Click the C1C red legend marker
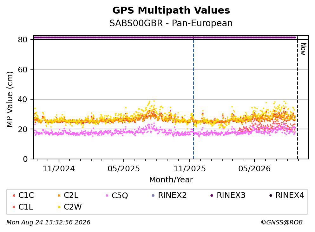This screenshot has height=232, width=315. point(14,195)
